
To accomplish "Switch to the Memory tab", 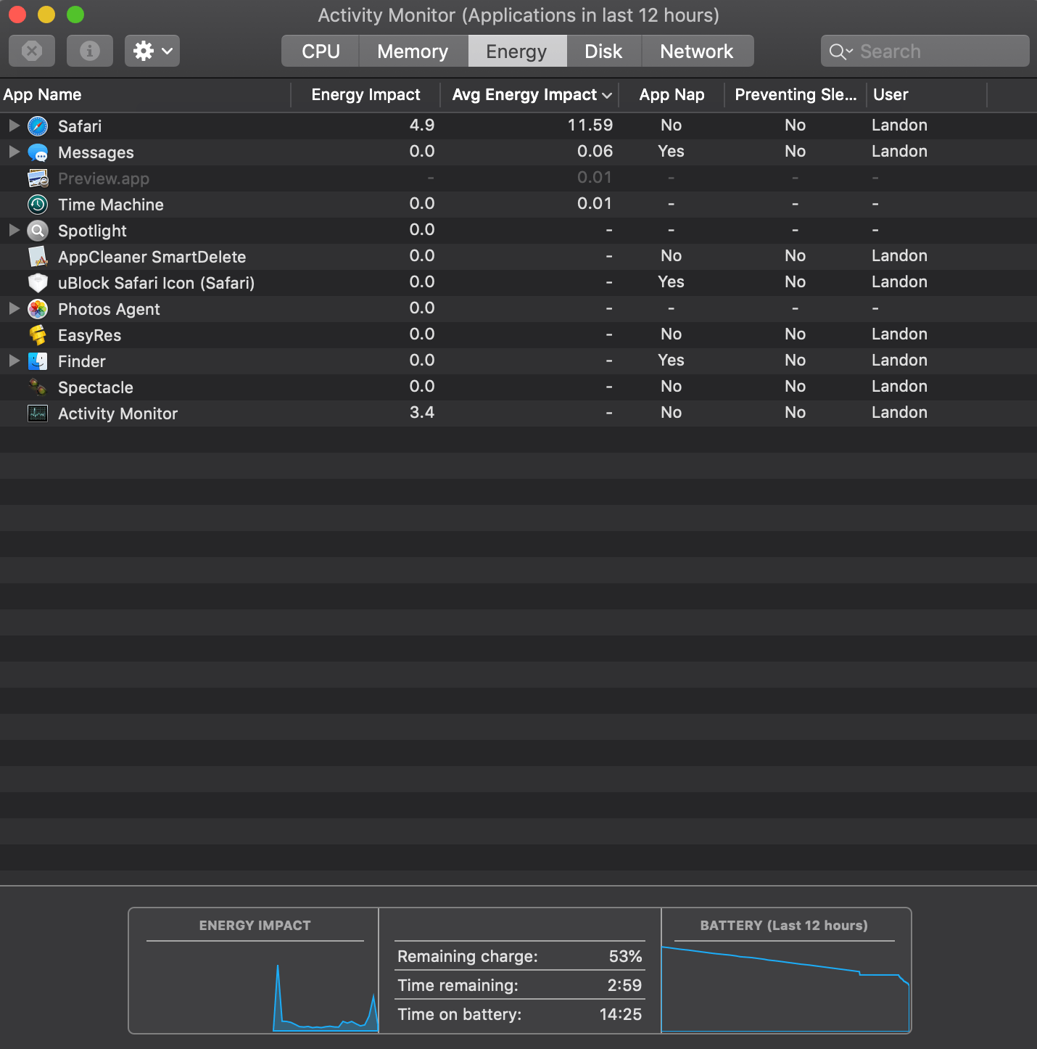I will (413, 51).
